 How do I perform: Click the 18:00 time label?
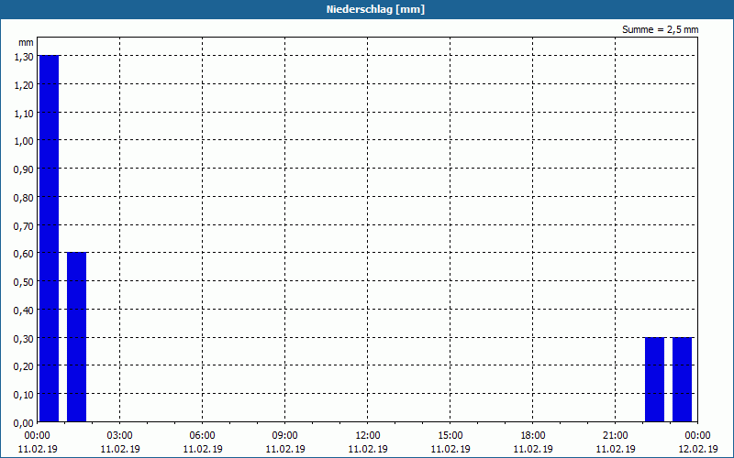tap(533, 436)
